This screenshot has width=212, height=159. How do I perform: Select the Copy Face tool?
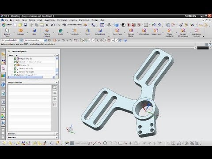point(156,32)
